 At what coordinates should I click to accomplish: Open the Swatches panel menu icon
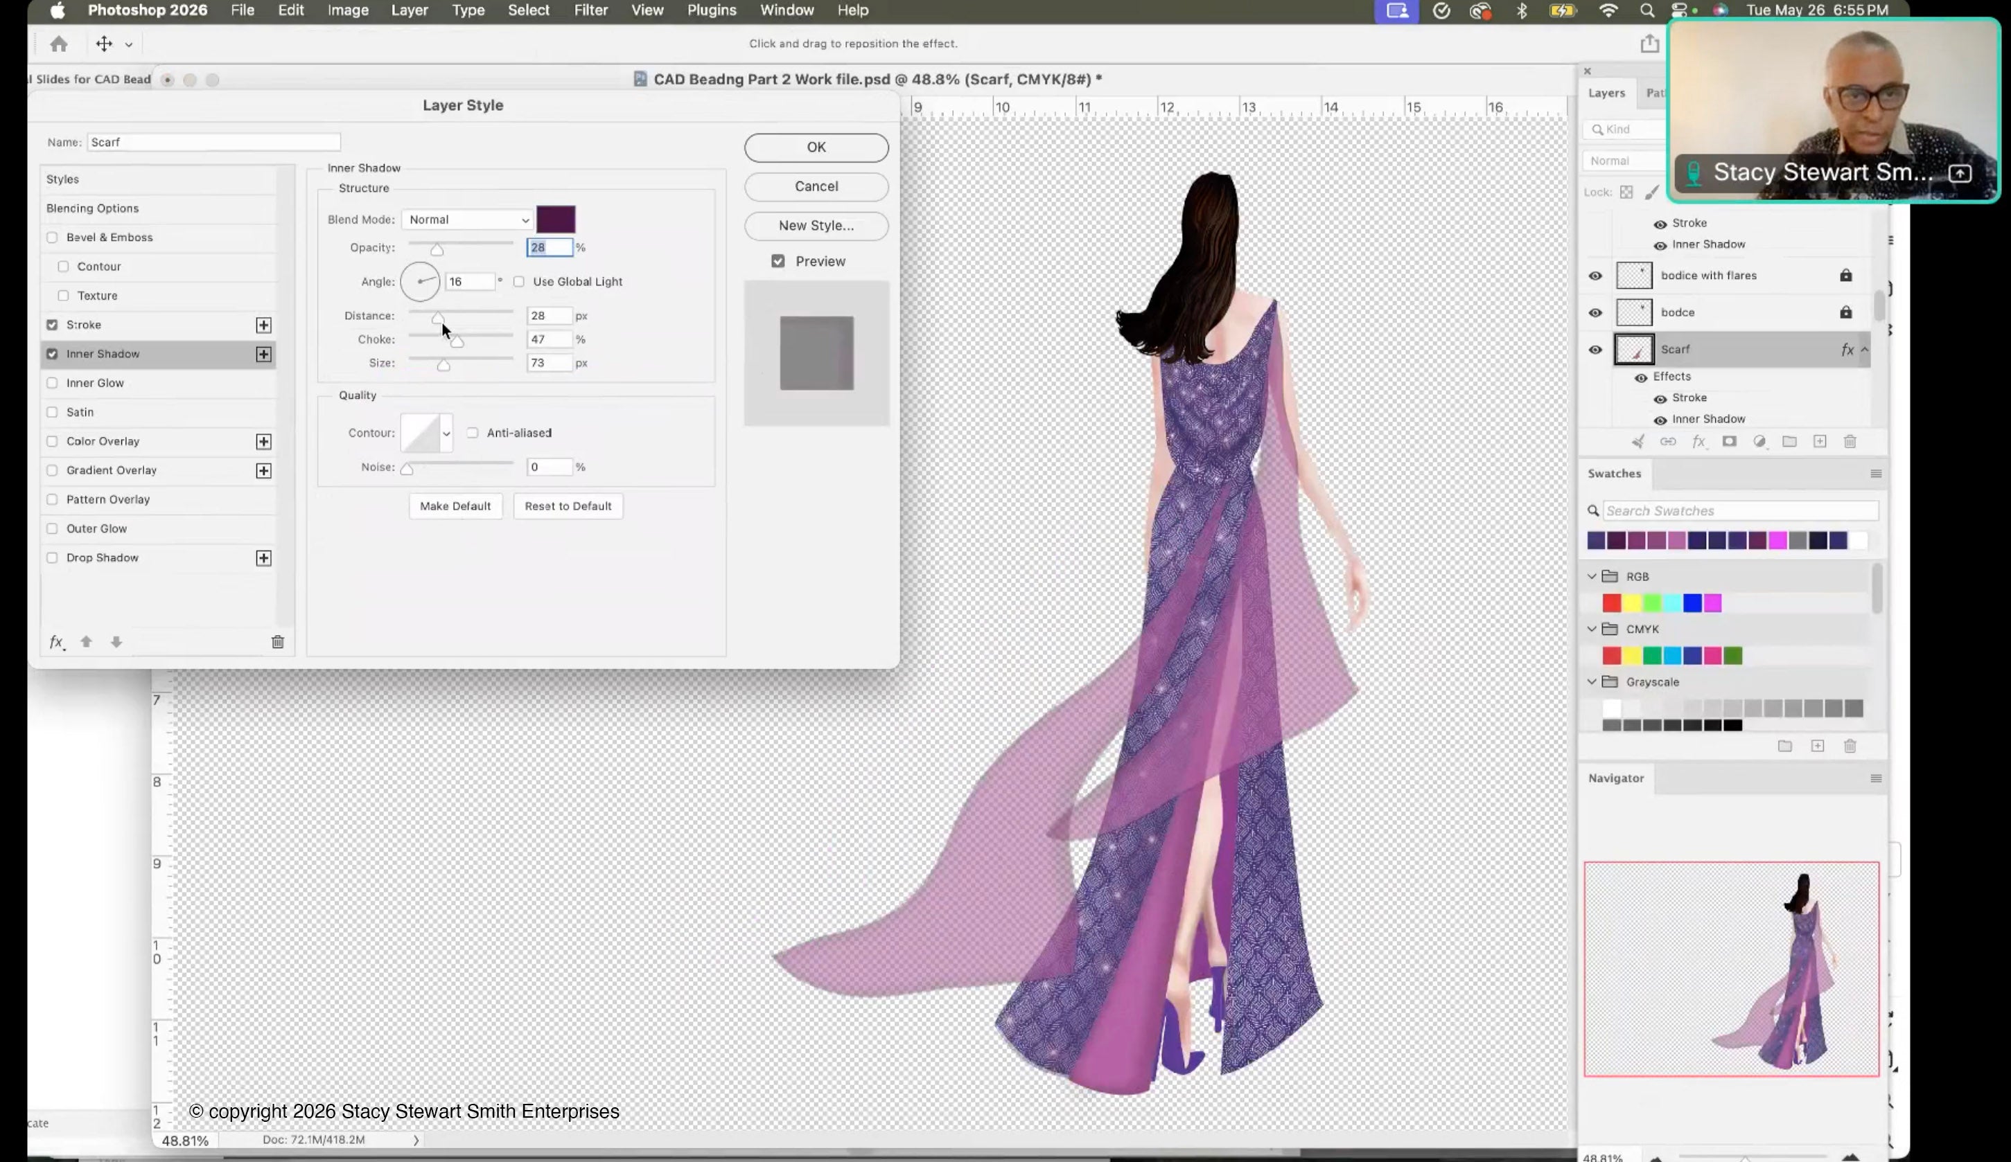(1876, 474)
